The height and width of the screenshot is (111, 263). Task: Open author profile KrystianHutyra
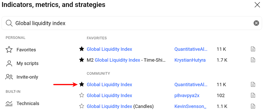pyautogui.click(x=190, y=60)
